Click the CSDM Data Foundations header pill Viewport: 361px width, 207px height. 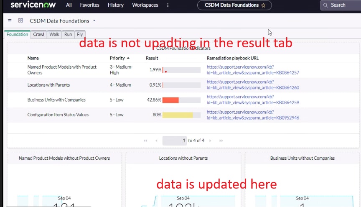tap(234, 5)
